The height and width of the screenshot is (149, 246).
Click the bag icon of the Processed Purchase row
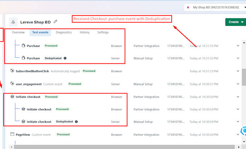(24, 46)
